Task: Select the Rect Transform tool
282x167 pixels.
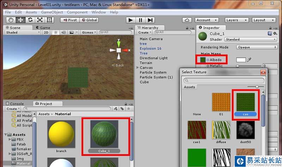Action: point(49,20)
